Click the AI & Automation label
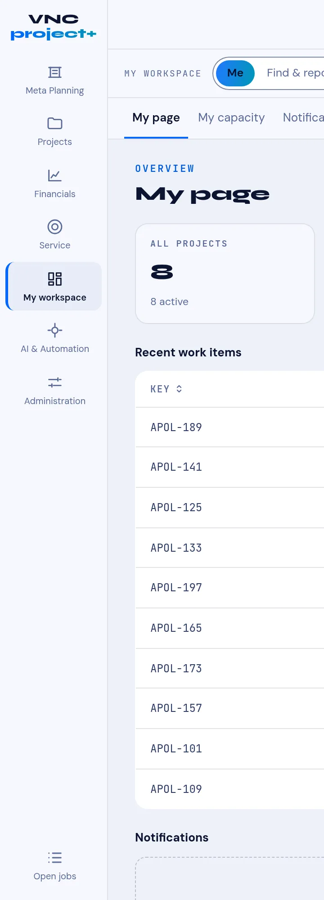This screenshot has width=324, height=900. (x=55, y=349)
